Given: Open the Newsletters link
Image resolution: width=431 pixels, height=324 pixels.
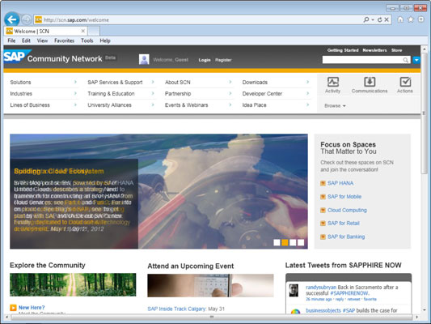Looking at the screenshot, I should coord(374,50).
